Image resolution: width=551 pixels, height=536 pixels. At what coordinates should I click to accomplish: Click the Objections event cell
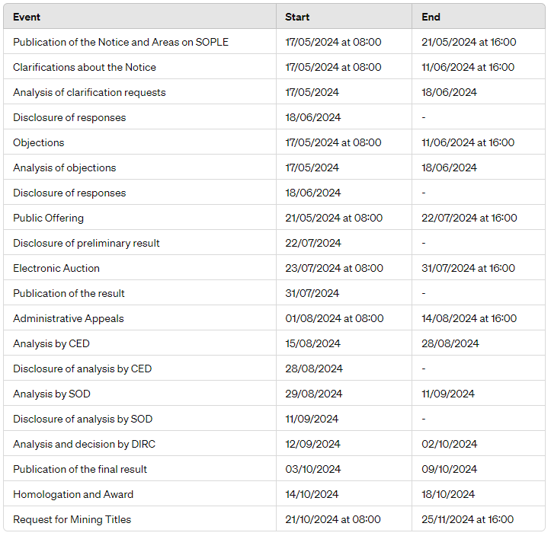click(x=39, y=142)
